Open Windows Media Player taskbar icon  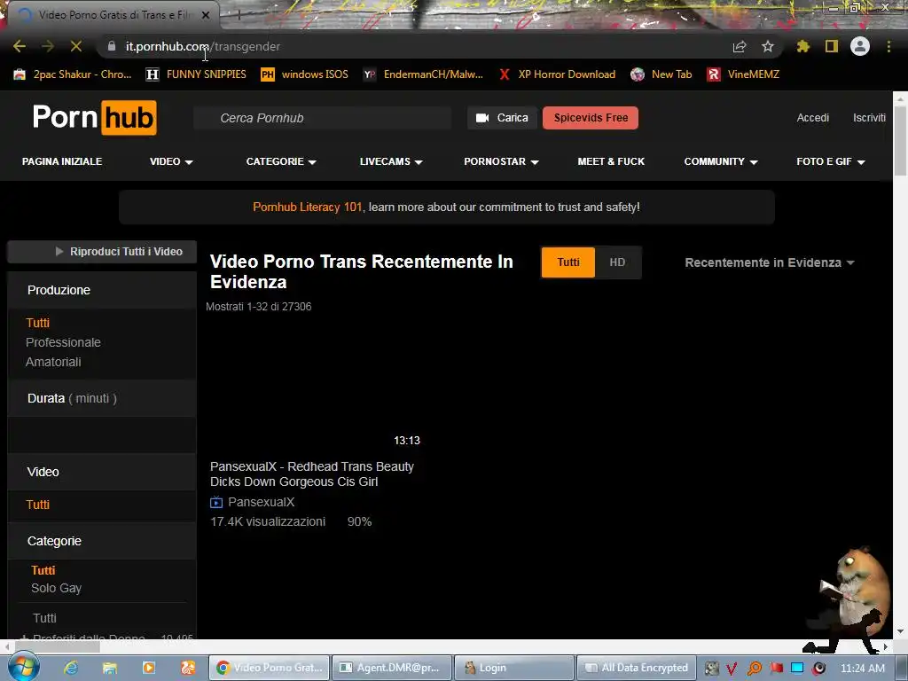point(149,668)
